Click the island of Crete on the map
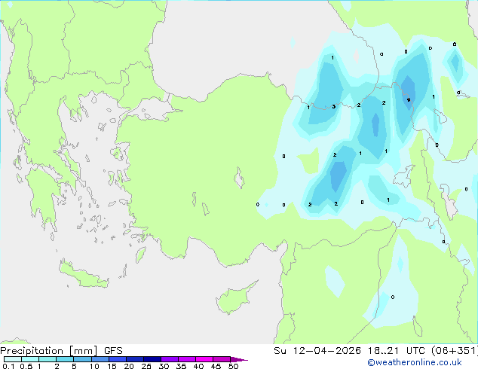 click(x=83, y=276)
